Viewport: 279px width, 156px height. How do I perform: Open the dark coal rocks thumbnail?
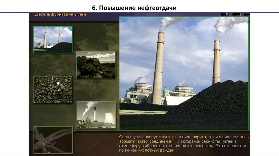tap(96, 65)
